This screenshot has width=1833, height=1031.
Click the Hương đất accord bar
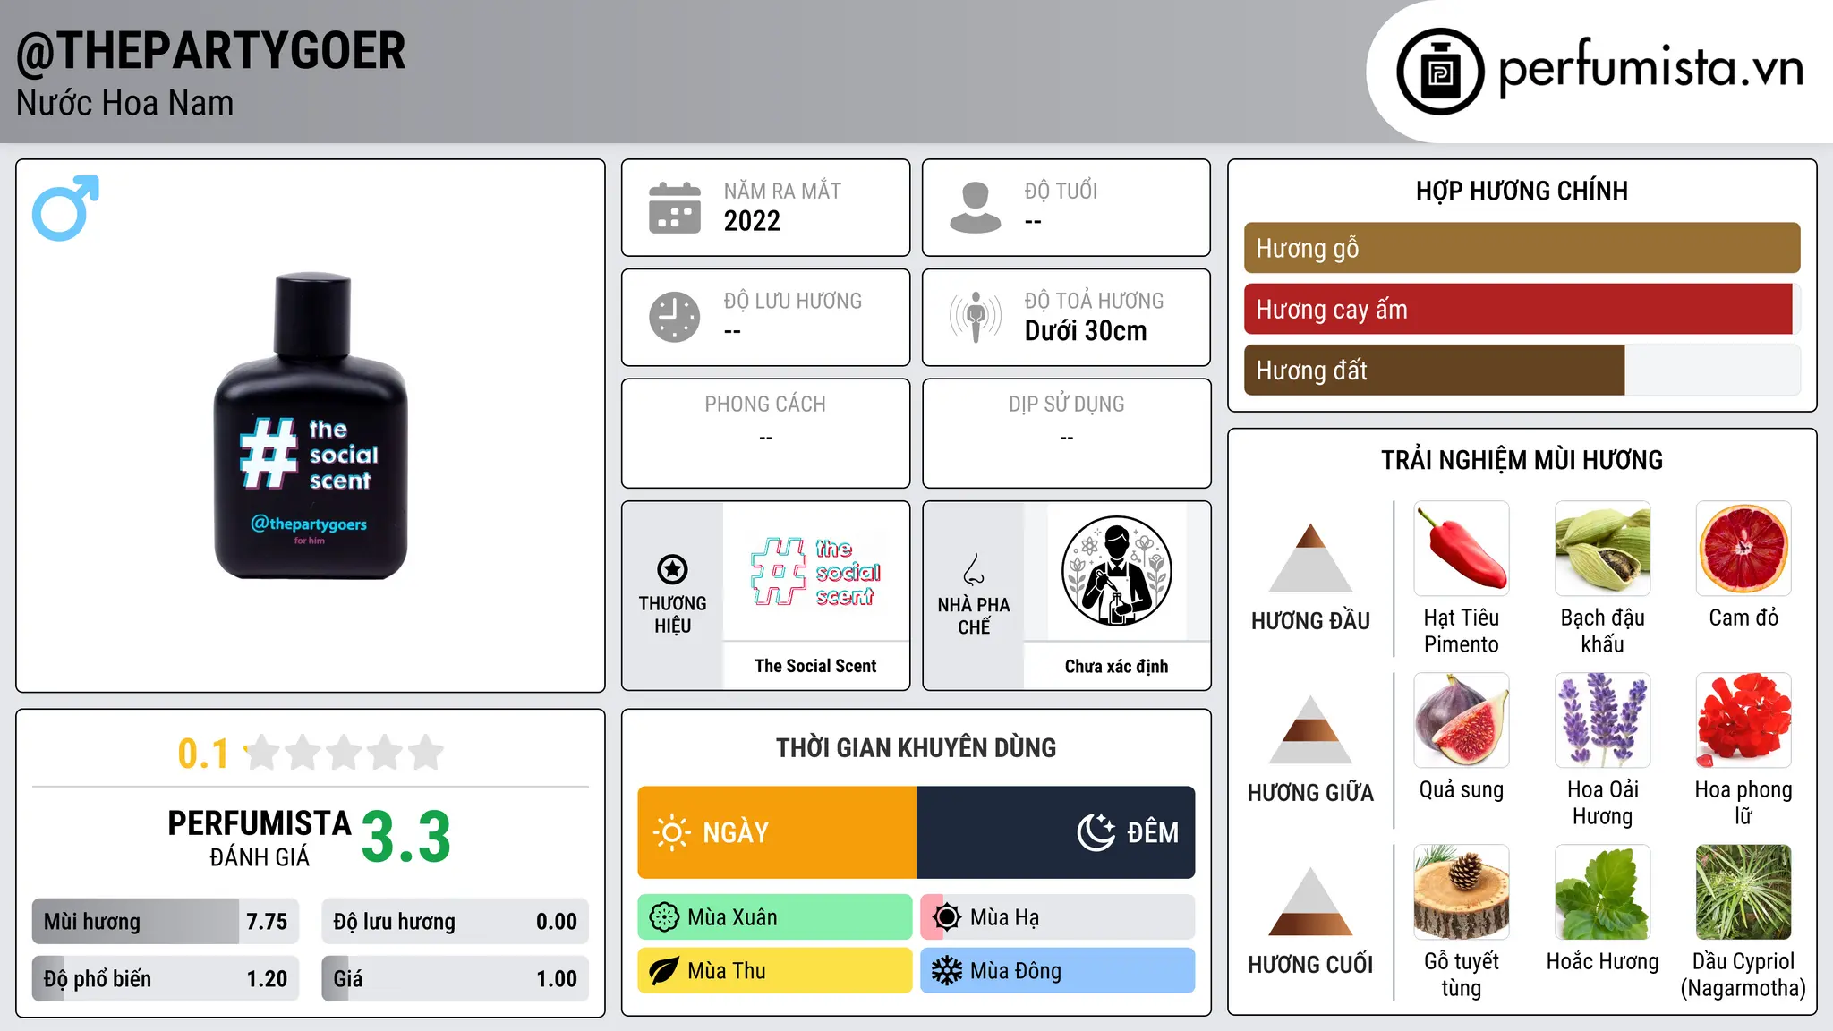point(1522,370)
